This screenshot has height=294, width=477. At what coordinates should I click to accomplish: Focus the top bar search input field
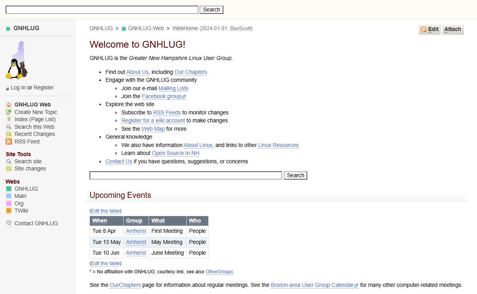pyautogui.click(x=102, y=10)
